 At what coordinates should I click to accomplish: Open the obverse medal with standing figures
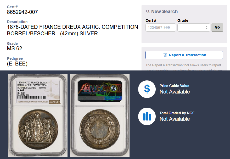pyautogui.click(x=38, y=129)
